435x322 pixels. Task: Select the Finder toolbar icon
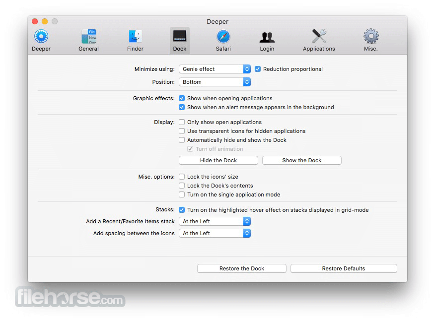[x=136, y=36]
